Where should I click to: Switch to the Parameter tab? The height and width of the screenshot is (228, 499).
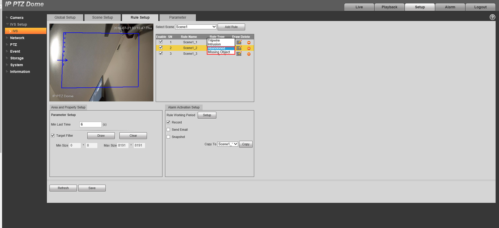tap(177, 18)
